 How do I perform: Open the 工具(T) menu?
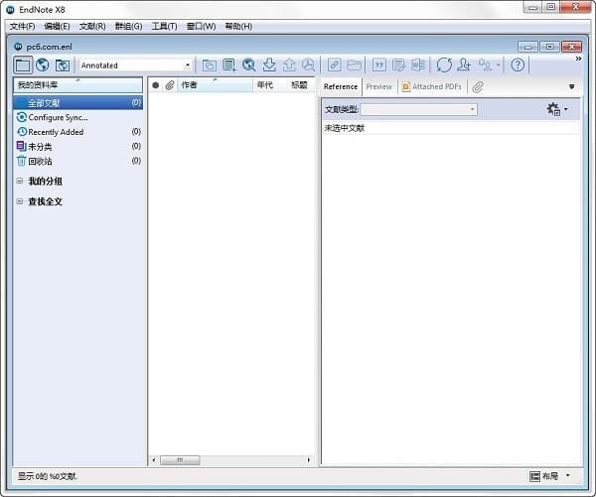click(x=164, y=26)
